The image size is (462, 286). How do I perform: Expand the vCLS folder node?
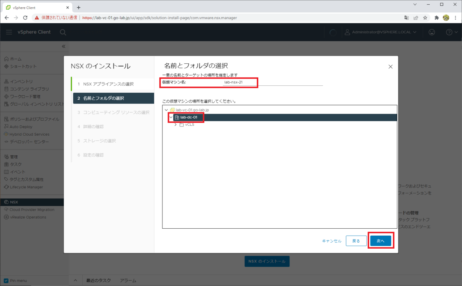click(x=176, y=125)
